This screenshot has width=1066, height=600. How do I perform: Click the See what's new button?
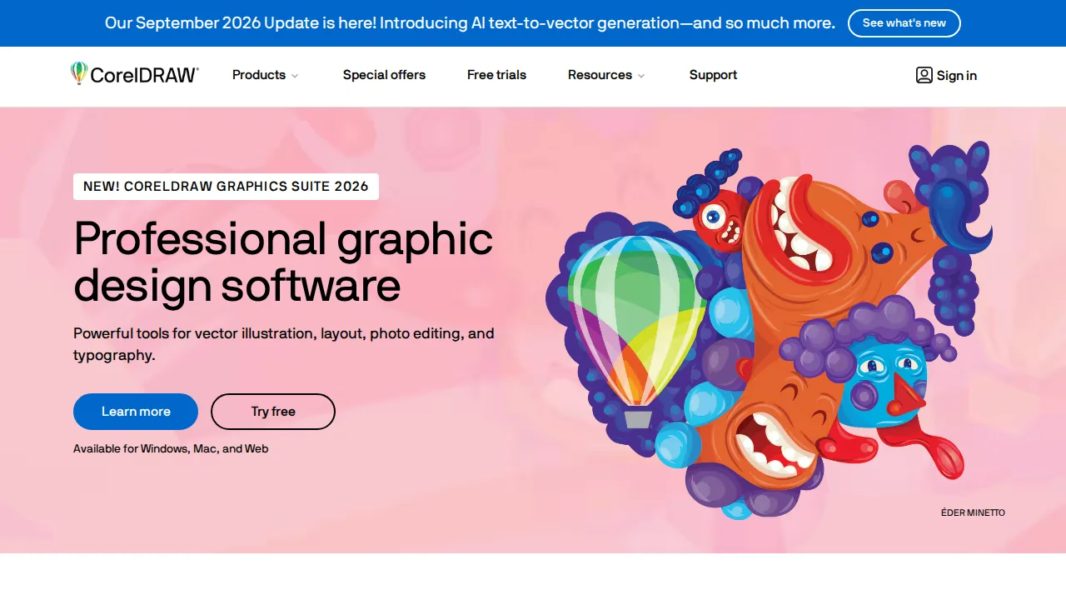pos(904,23)
